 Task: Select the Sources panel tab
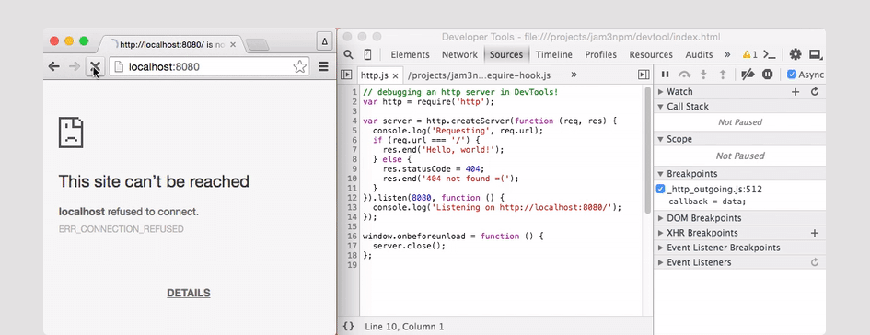coord(506,54)
